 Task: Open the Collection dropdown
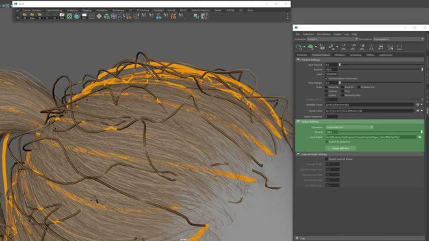point(332,40)
